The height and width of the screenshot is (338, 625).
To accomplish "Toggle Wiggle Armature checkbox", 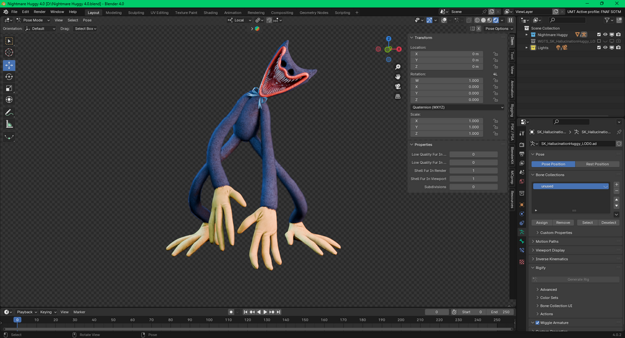I will 537,323.
